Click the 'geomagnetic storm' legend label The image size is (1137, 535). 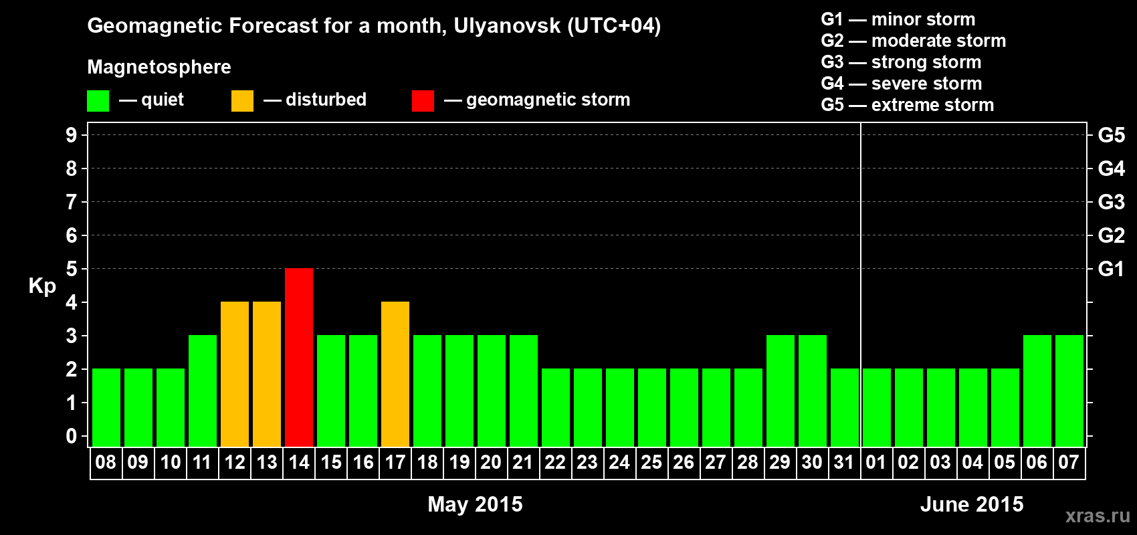pyautogui.click(x=548, y=100)
